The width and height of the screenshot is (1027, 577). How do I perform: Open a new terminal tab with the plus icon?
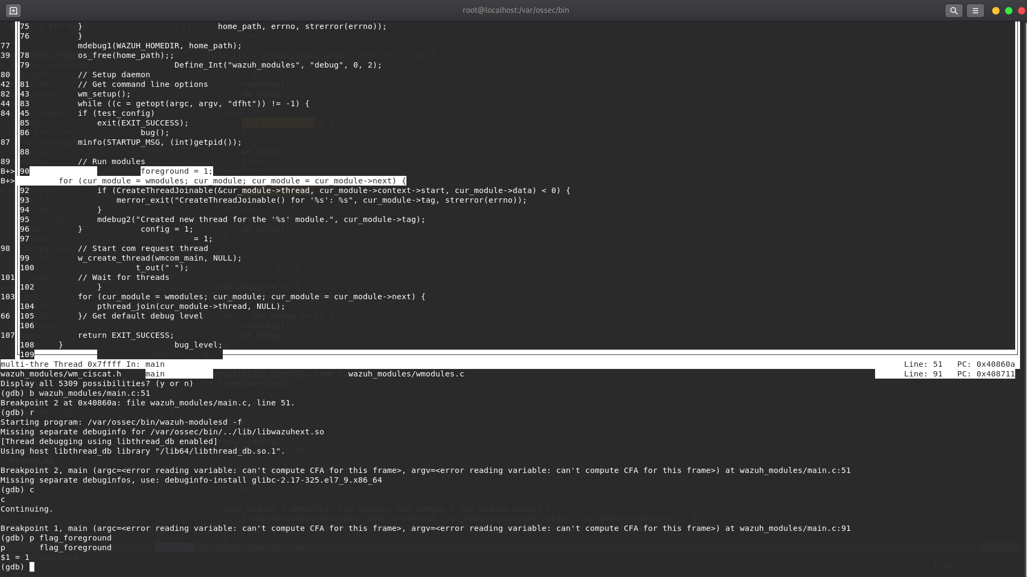pos(12,10)
